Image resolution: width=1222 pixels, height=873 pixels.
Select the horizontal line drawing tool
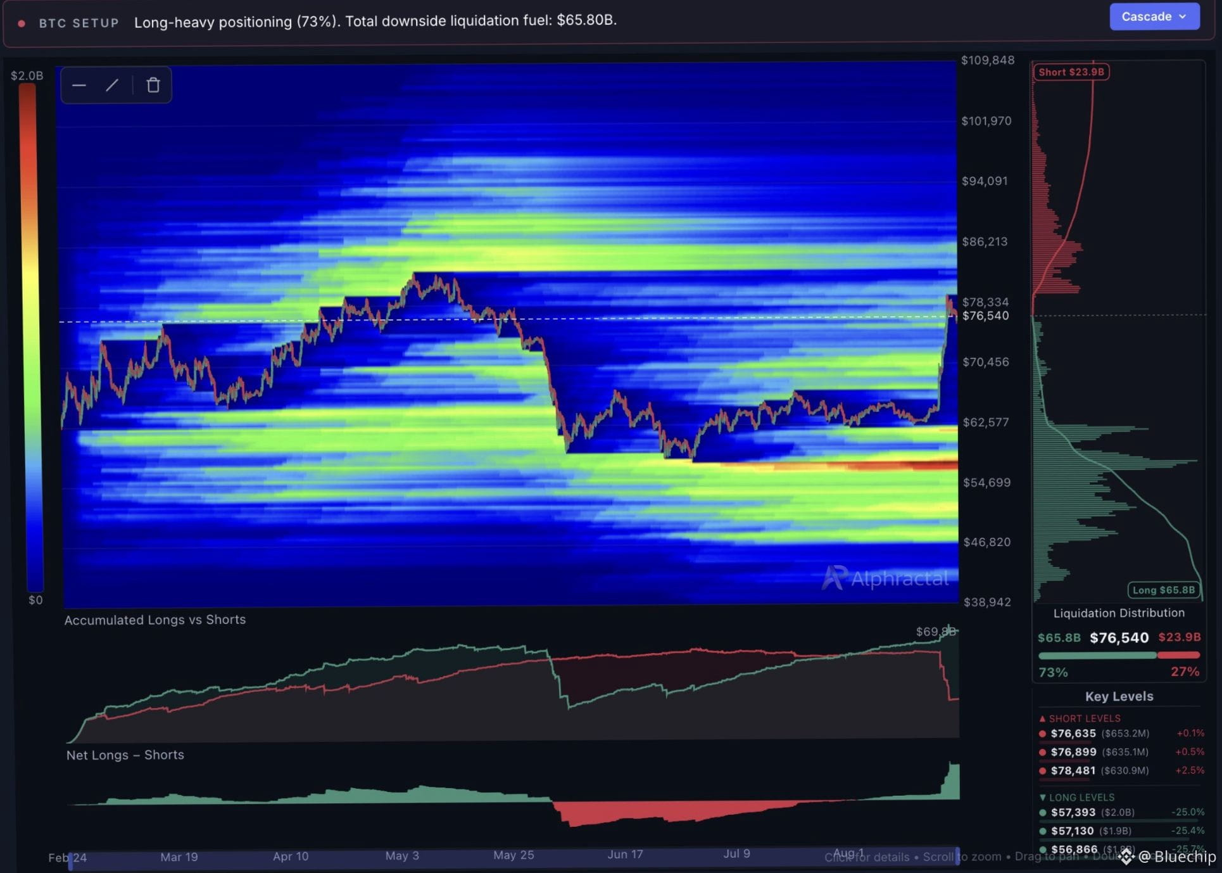pyautogui.click(x=79, y=85)
